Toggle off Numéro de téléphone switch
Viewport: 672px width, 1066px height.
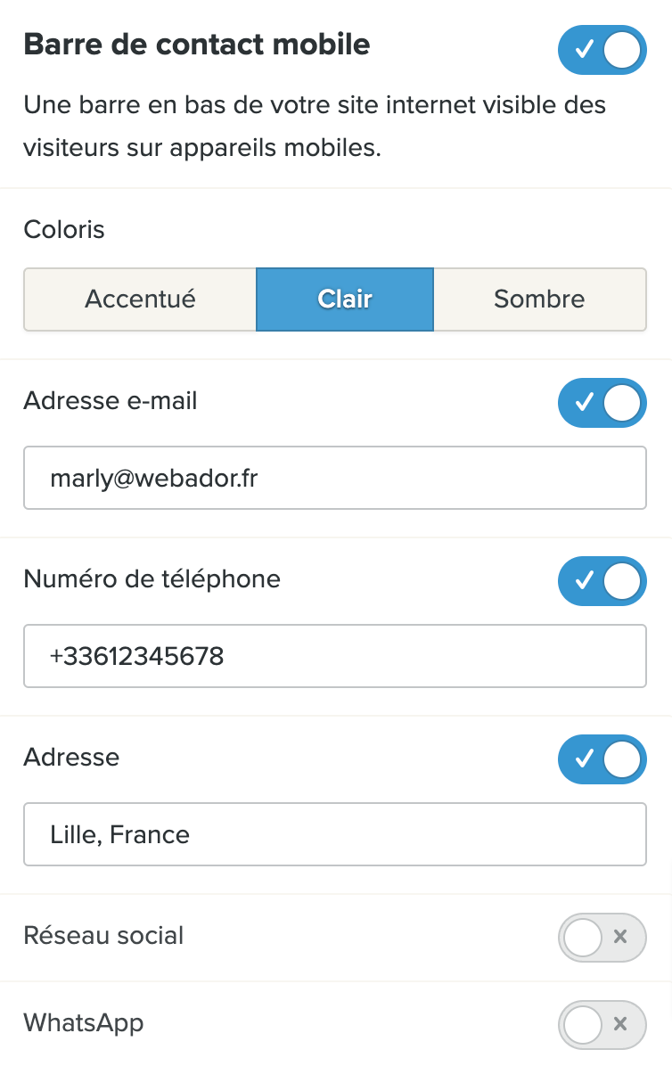point(602,581)
